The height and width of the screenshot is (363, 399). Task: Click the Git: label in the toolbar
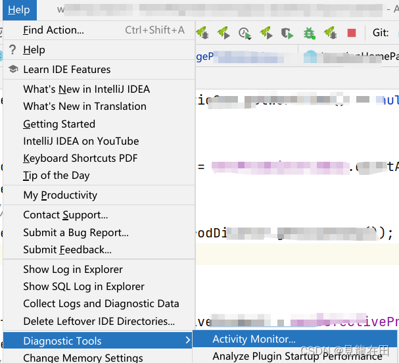[381, 33]
